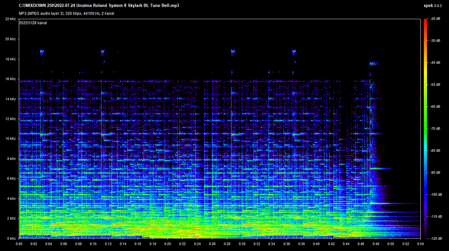Click the 0:42 time axis label
The width and height of the screenshot is (449, 251).
click(332, 244)
